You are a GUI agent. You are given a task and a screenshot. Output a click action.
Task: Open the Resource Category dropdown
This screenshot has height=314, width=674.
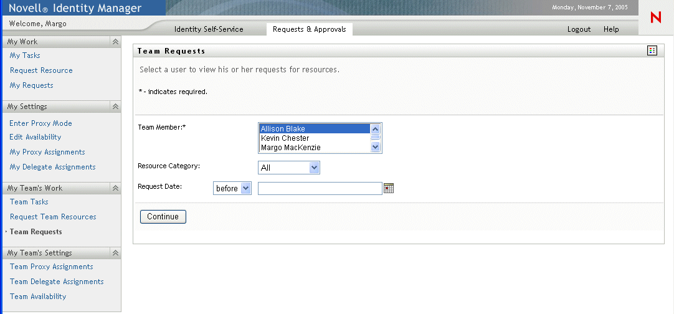point(314,168)
